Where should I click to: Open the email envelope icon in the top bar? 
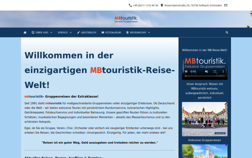(226, 5)
